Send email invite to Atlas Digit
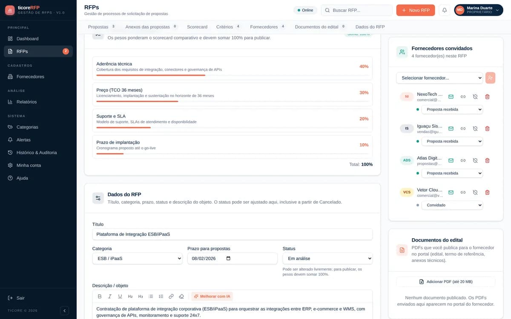Image resolution: width=511 pixels, height=319 pixels. pyautogui.click(x=451, y=160)
